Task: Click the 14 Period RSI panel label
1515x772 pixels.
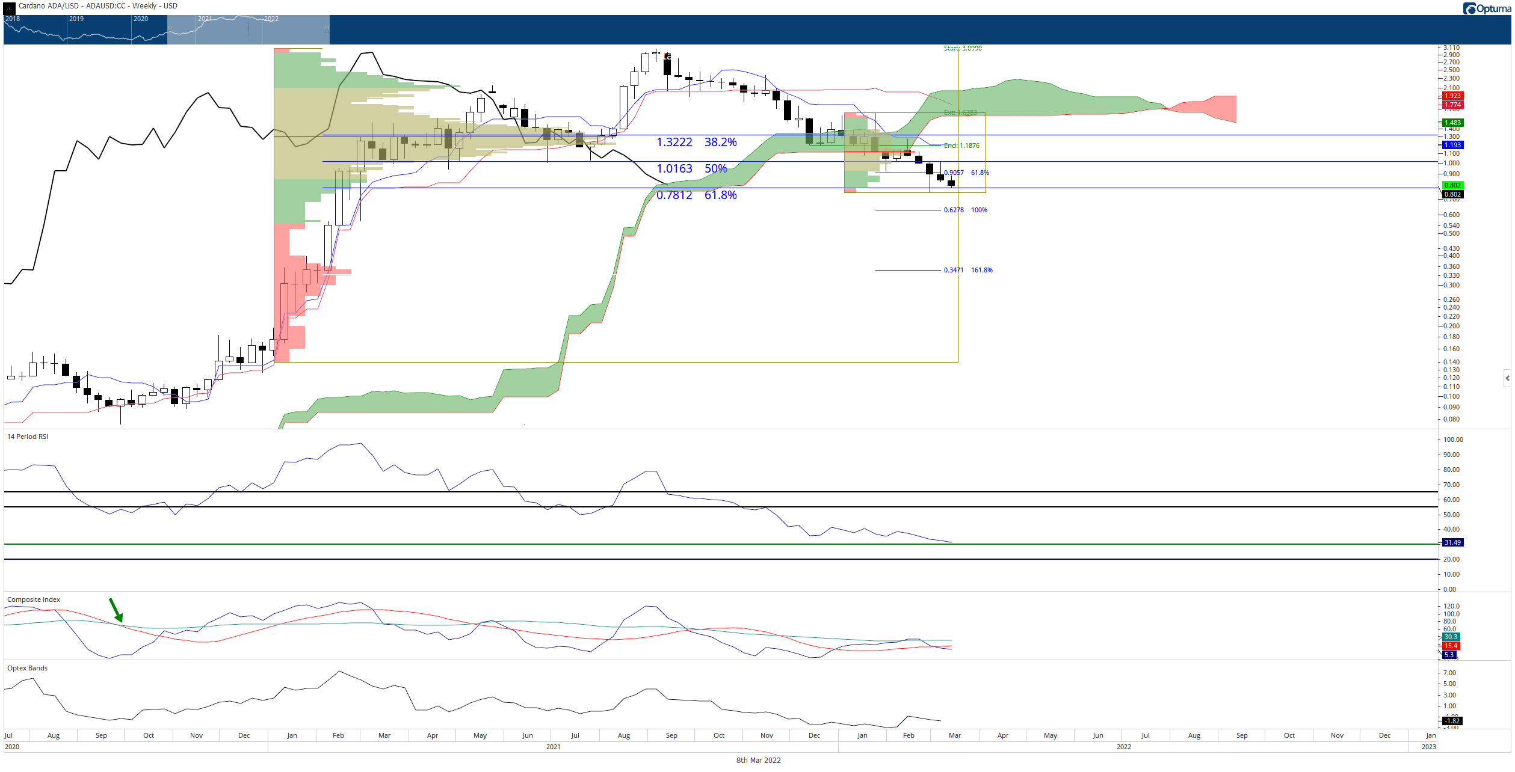Action: click(x=28, y=437)
